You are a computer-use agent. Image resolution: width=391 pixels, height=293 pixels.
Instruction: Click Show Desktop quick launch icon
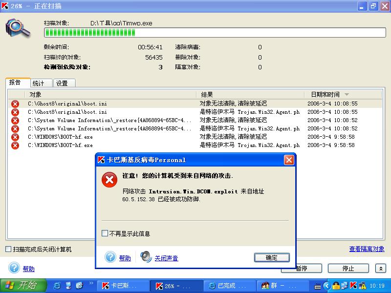(68, 286)
